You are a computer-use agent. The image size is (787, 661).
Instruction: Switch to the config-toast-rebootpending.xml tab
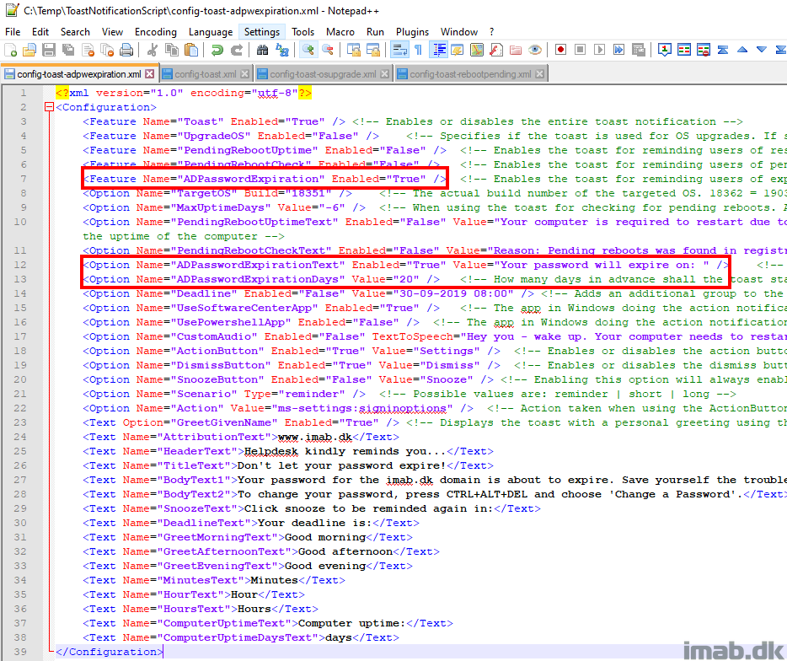pyautogui.click(x=470, y=74)
